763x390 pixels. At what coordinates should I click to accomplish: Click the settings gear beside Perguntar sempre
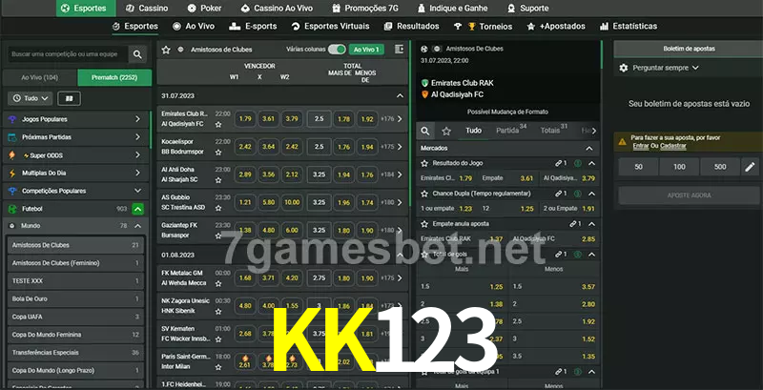tap(624, 68)
